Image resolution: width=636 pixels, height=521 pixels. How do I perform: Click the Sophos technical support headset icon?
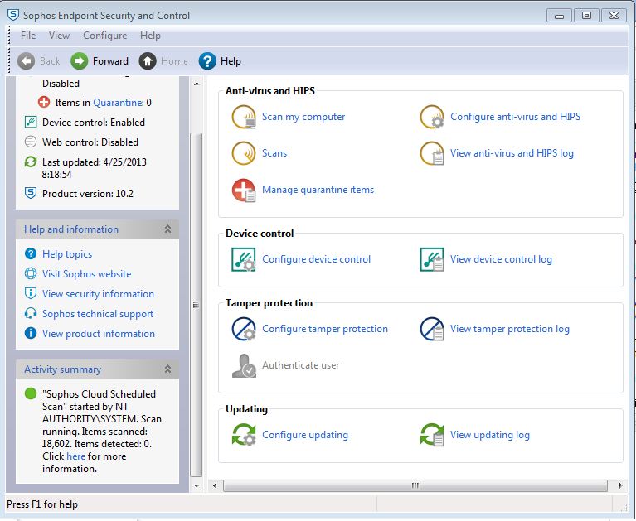[x=31, y=313]
